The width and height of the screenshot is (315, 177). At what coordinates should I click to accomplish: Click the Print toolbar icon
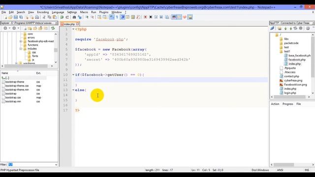tap(37, 17)
